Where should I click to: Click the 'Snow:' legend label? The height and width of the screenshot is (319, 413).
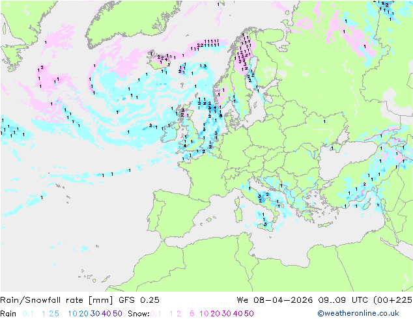[139, 314]
